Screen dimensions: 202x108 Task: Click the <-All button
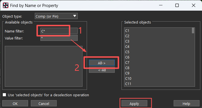102,70
